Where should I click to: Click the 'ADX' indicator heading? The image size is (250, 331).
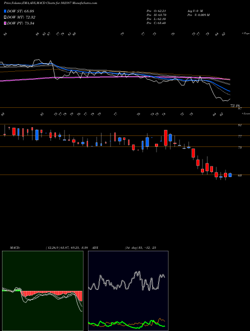coord(95,248)
